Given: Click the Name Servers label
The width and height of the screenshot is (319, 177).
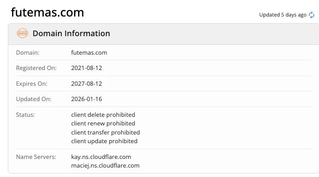Looking at the screenshot, I should point(36,157).
